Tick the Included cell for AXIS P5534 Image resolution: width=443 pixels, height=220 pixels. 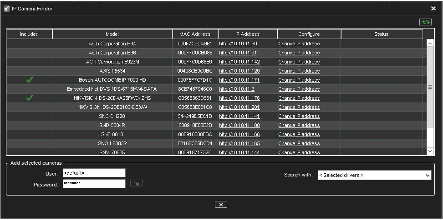(30, 71)
